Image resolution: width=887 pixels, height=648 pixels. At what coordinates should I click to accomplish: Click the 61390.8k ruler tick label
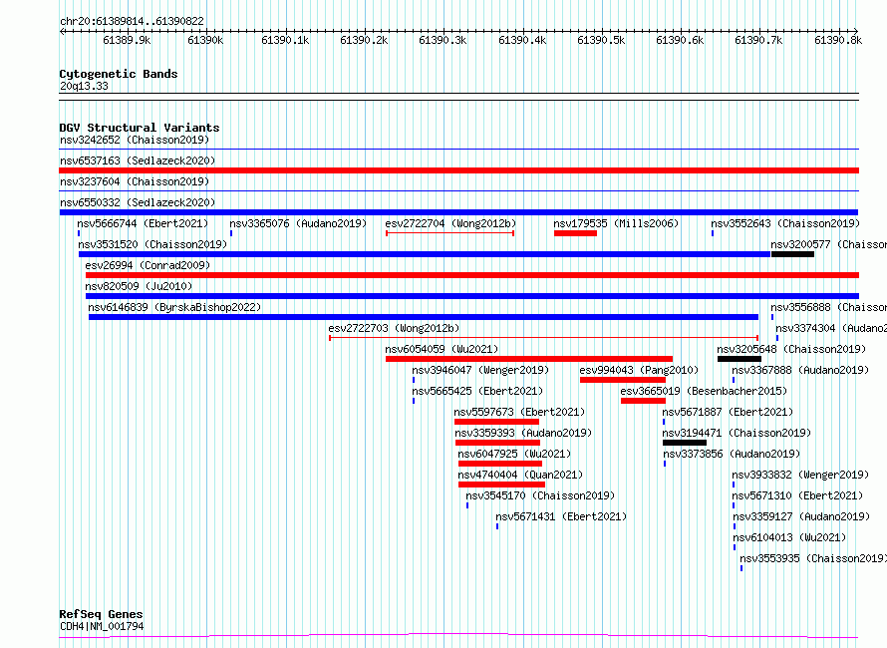838,40
